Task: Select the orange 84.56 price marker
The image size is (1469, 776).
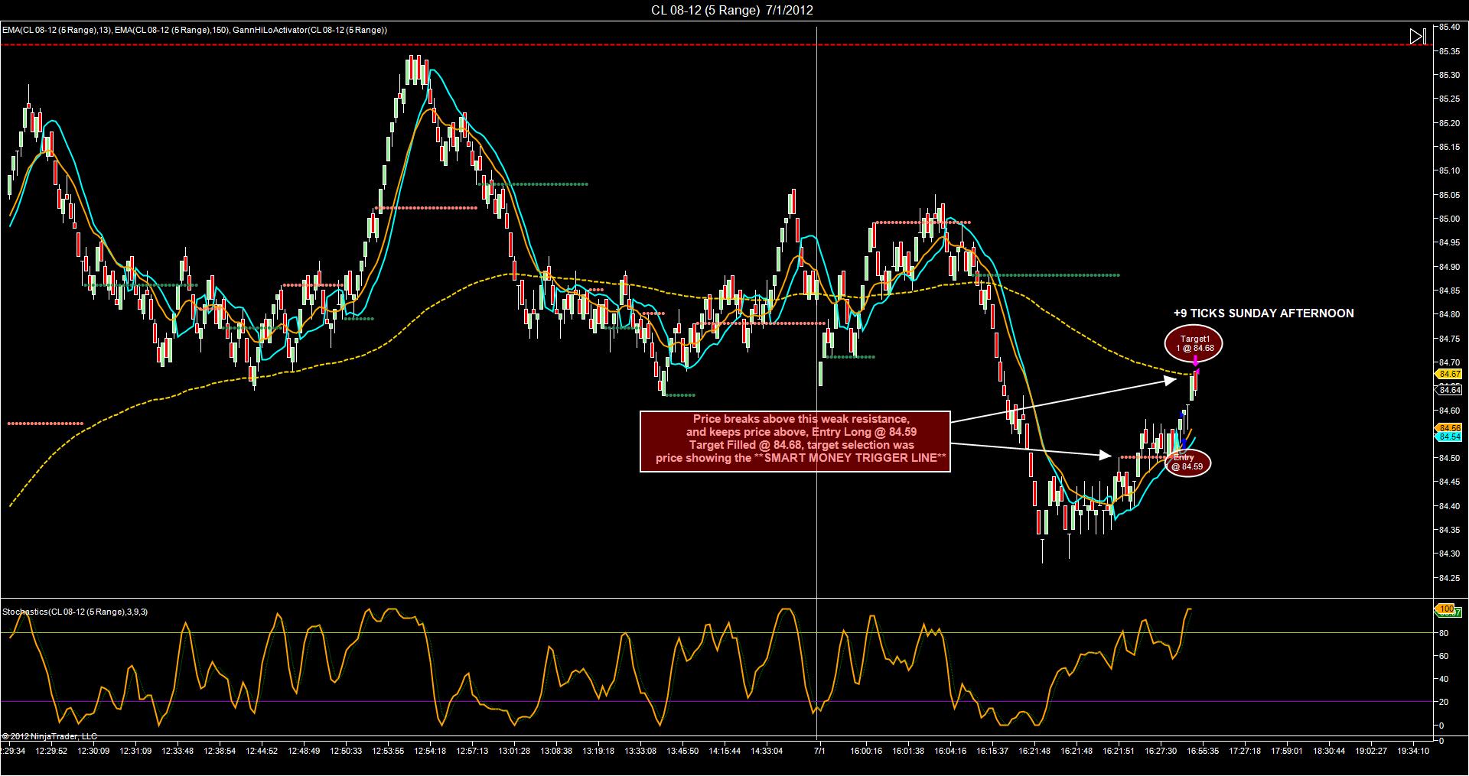Action: coord(1450,428)
